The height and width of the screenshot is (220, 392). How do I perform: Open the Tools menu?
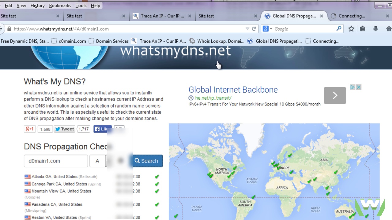coord(81,5)
